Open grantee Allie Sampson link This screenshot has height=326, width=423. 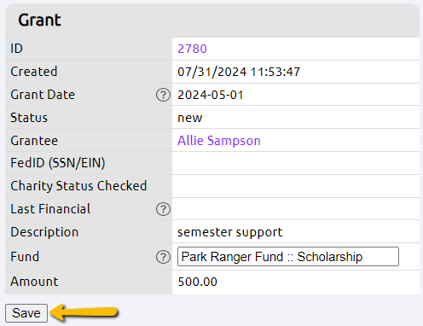click(219, 141)
